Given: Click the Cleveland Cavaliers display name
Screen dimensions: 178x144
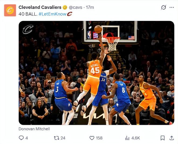Looking at the screenshot, I should [40, 7].
